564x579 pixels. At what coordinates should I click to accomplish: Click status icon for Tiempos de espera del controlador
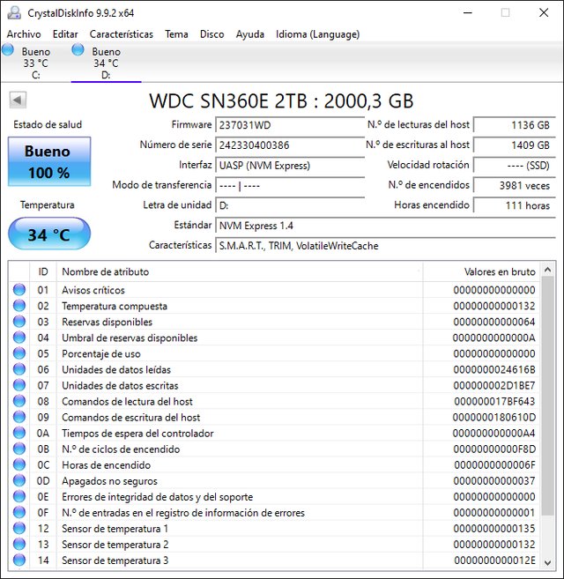click(19, 433)
